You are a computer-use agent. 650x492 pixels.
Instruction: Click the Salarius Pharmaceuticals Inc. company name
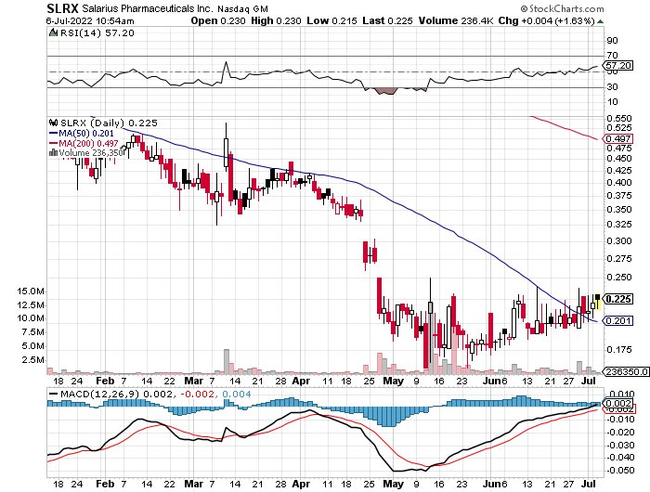click(x=148, y=8)
